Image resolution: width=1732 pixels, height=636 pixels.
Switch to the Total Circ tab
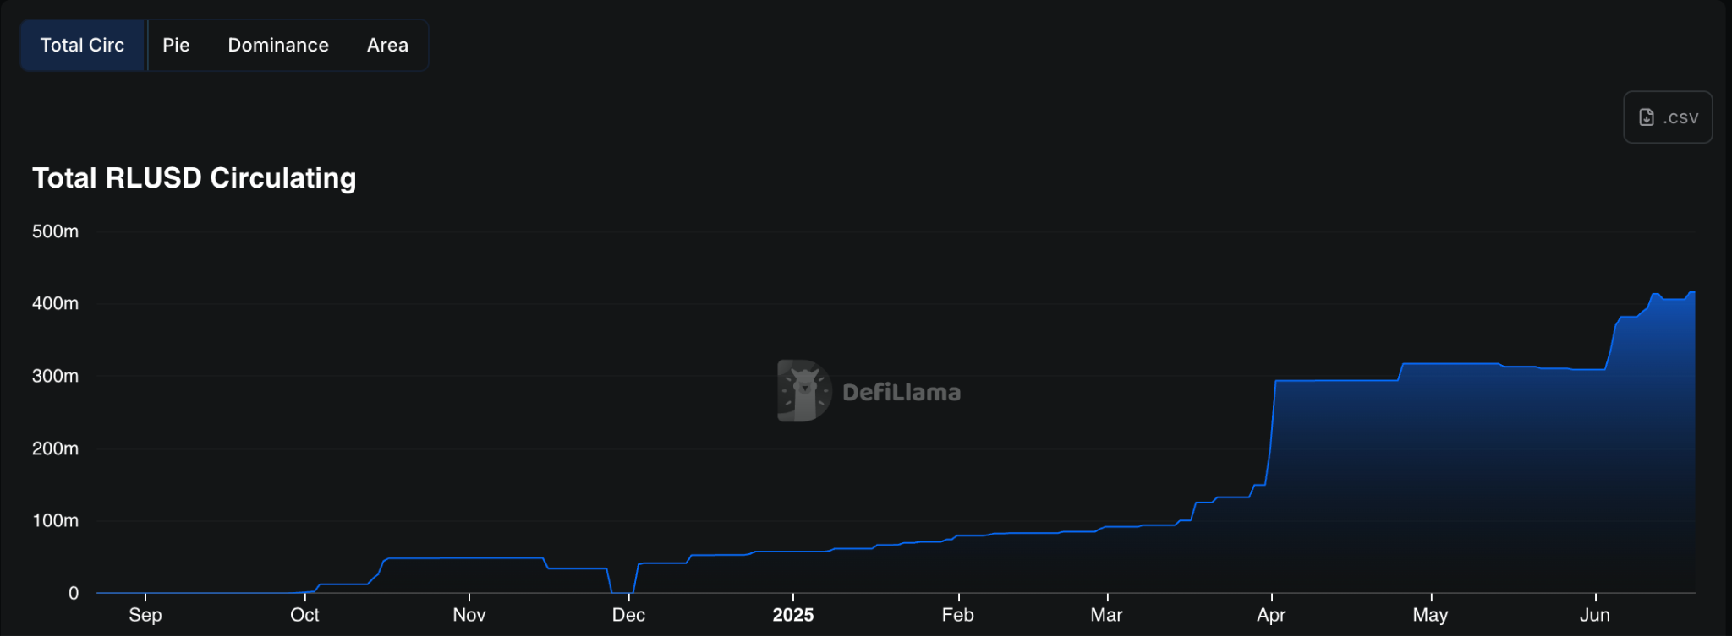[83, 46]
